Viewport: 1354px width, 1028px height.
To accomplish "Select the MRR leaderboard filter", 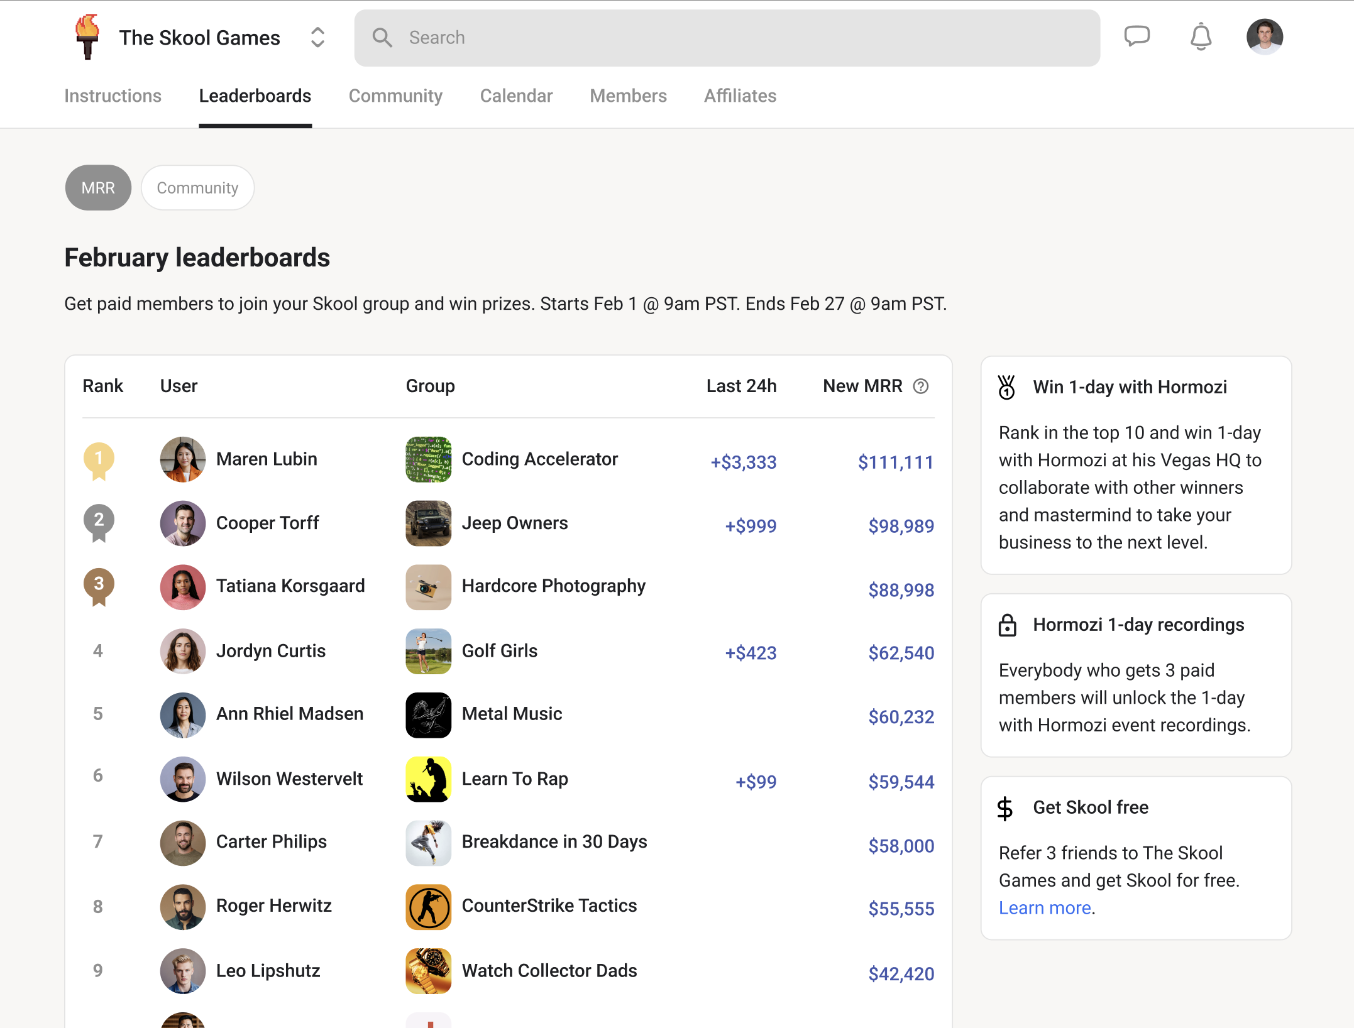I will tap(98, 188).
